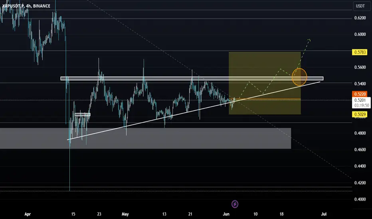This screenshot has height=219, width=372.
Task: Click the countdown timer 03:19:50
Action: point(362,106)
